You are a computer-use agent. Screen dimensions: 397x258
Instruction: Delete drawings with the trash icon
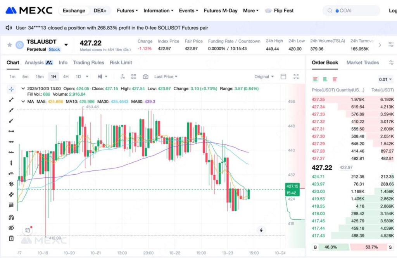[11, 238]
